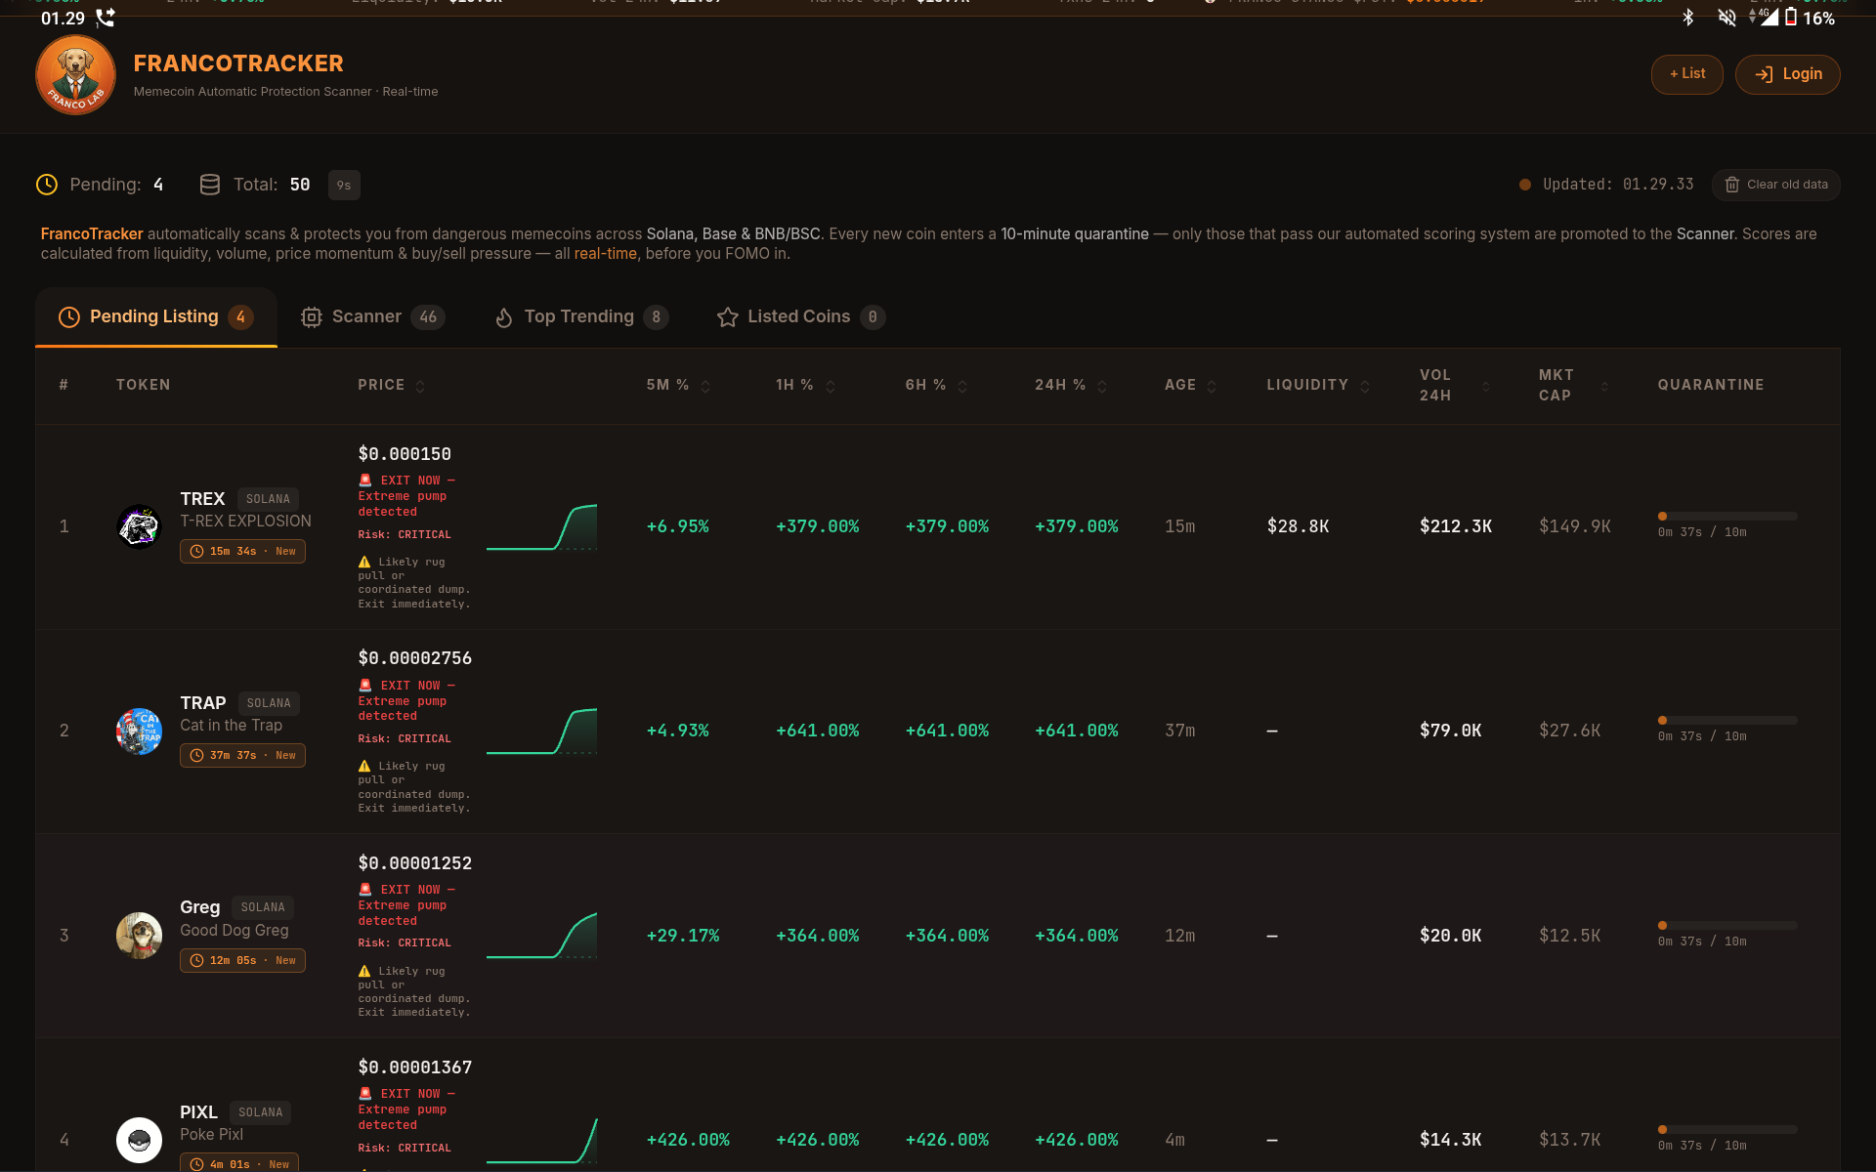Click the Greg quarantine progress bar
The height and width of the screenshot is (1172, 1876).
point(1727,925)
